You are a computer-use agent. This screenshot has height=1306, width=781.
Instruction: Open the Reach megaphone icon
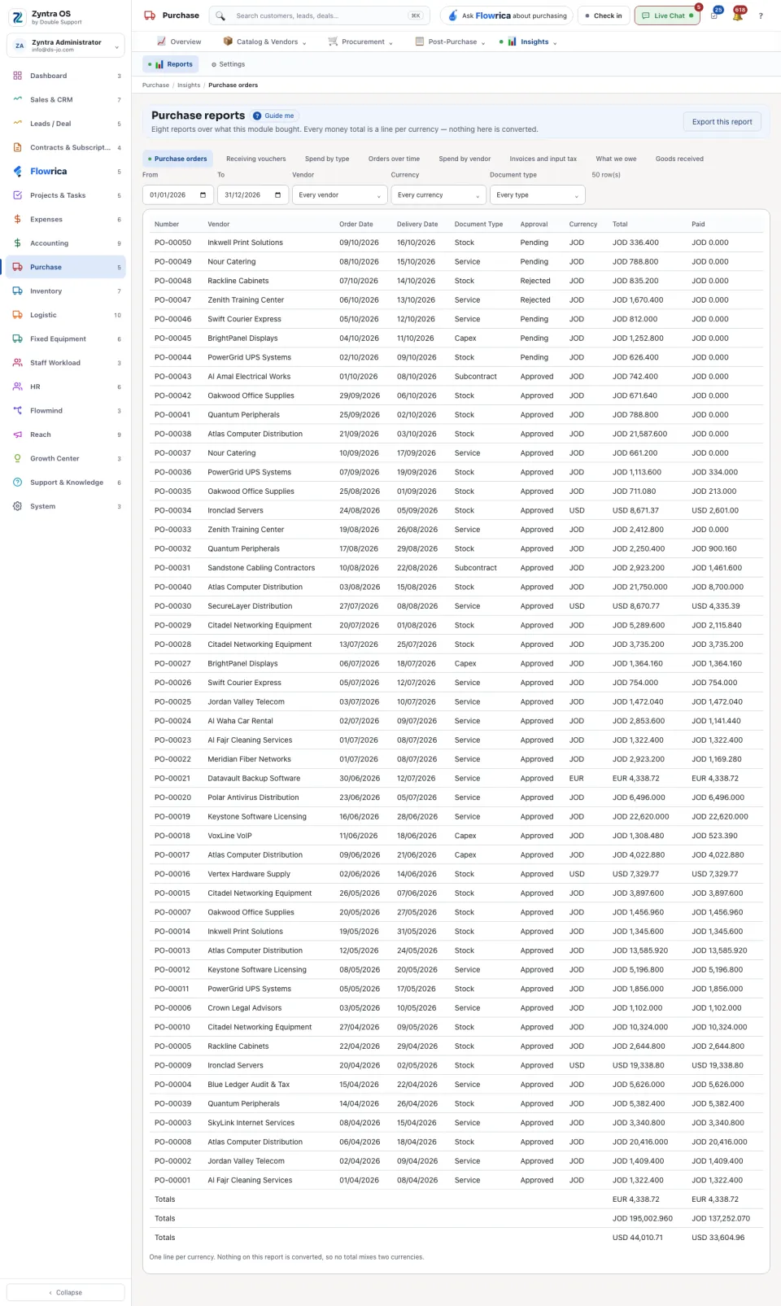(x=18, y=435)
